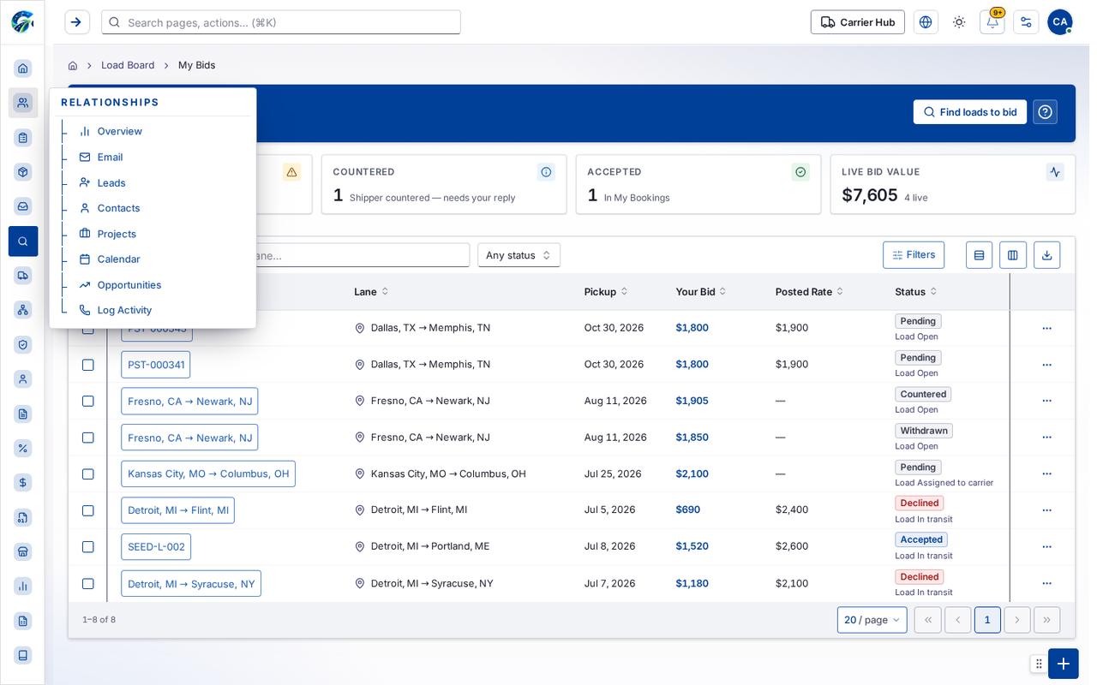The width and height of the screenshot is (1097, 685).
Task: Toggle the light/dark theme icon
Action: pos(959,22)
